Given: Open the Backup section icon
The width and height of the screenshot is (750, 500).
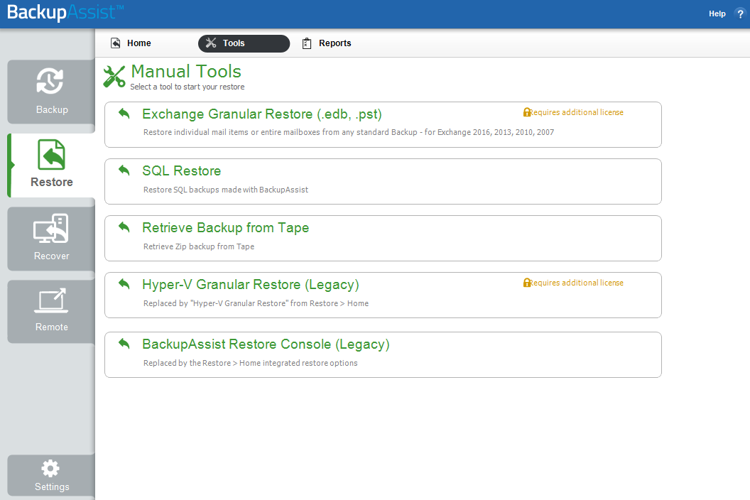Looking at the screenshot, I should 50,81.
